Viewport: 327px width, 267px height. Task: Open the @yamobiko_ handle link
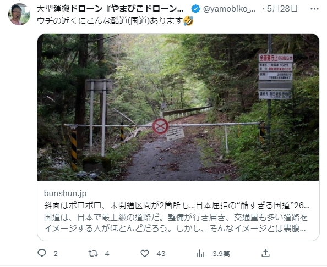pos(229,9)
